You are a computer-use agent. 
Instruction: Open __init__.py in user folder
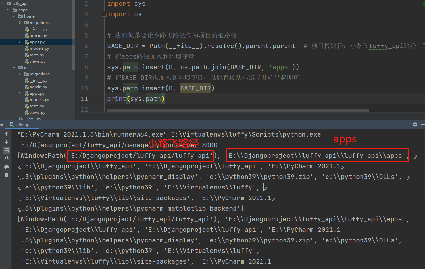coord(36,80)
